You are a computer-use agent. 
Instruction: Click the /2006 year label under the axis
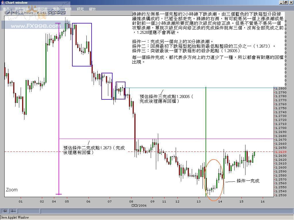click(139, 205)
